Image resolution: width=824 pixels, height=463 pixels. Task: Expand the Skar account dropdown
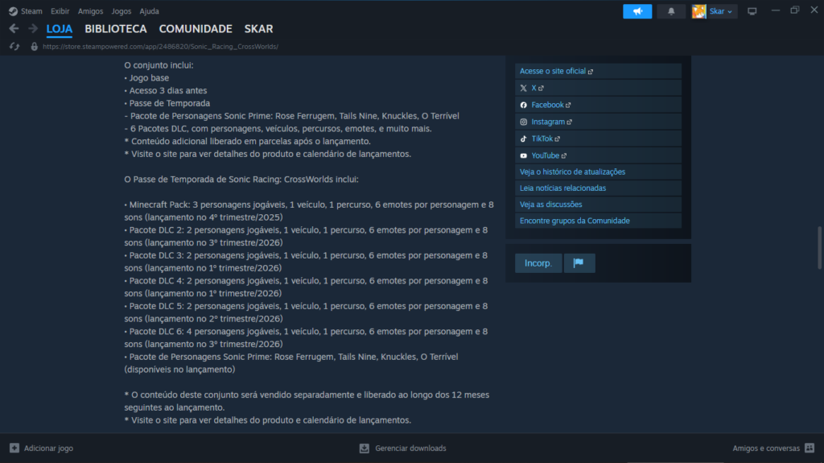click(714, 11)
